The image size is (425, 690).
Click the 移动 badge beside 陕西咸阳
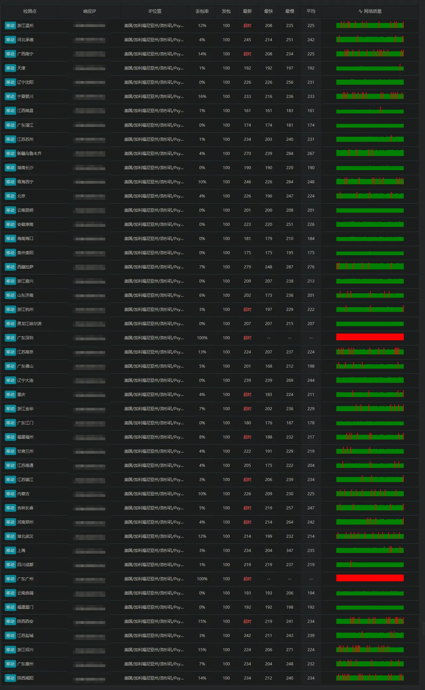pos(10,678)
